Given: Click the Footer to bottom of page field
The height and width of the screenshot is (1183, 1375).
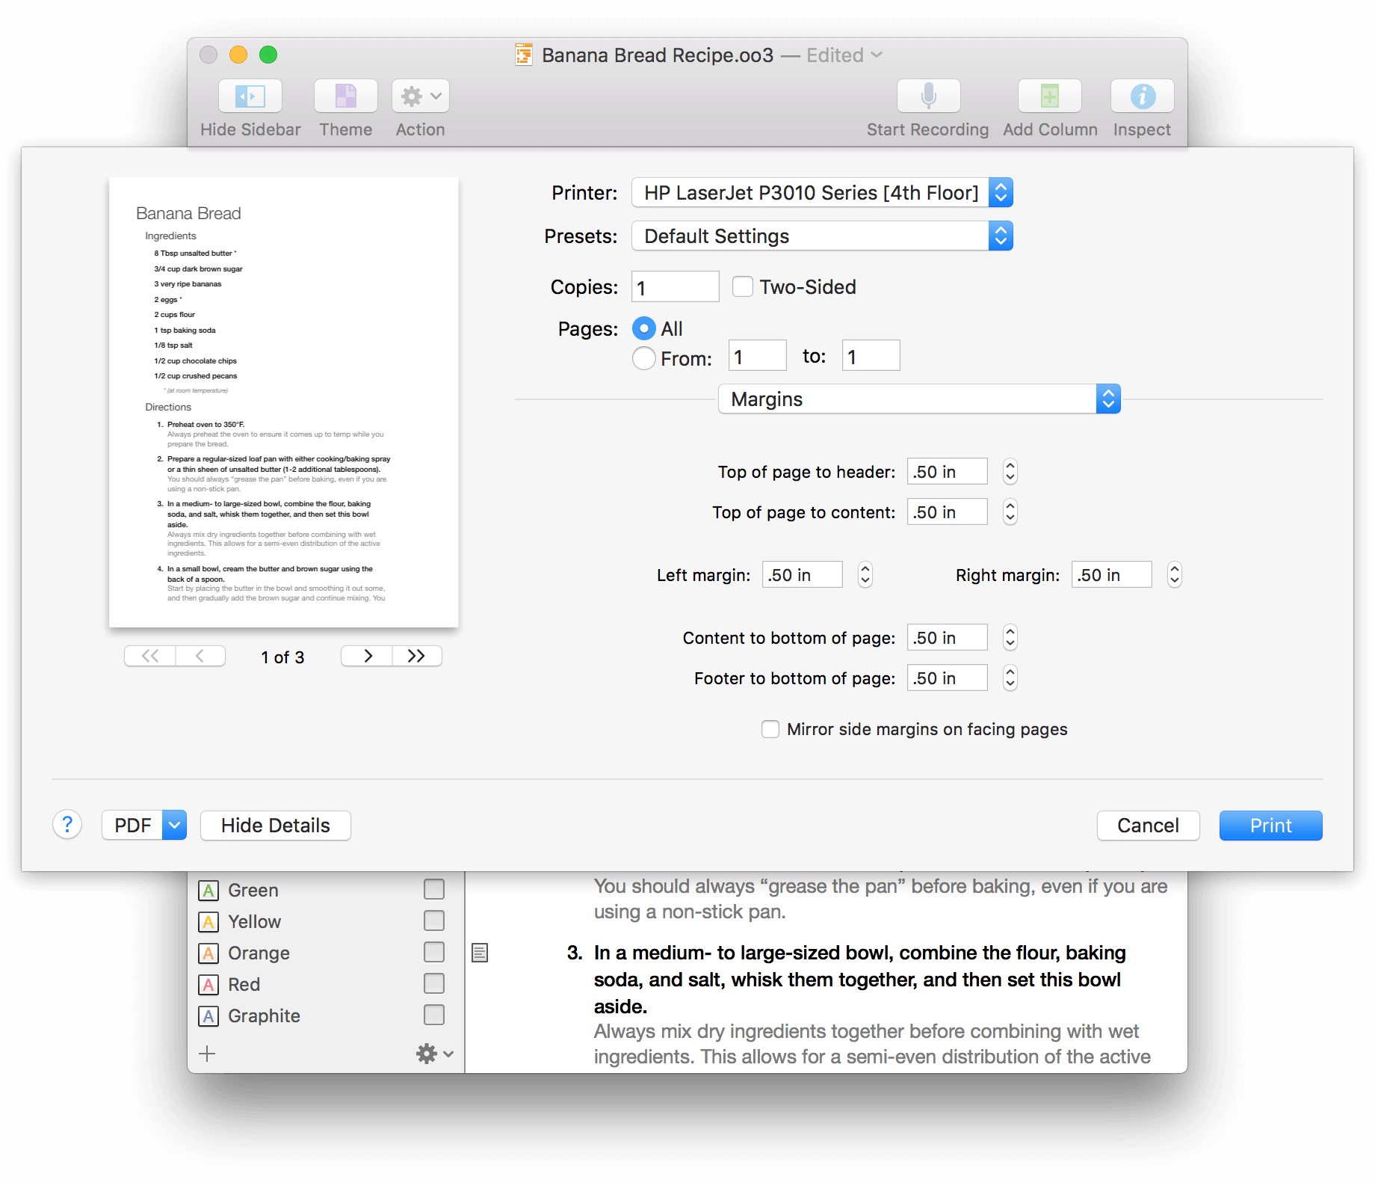Looking at the screenshot, I should (947, 677).
